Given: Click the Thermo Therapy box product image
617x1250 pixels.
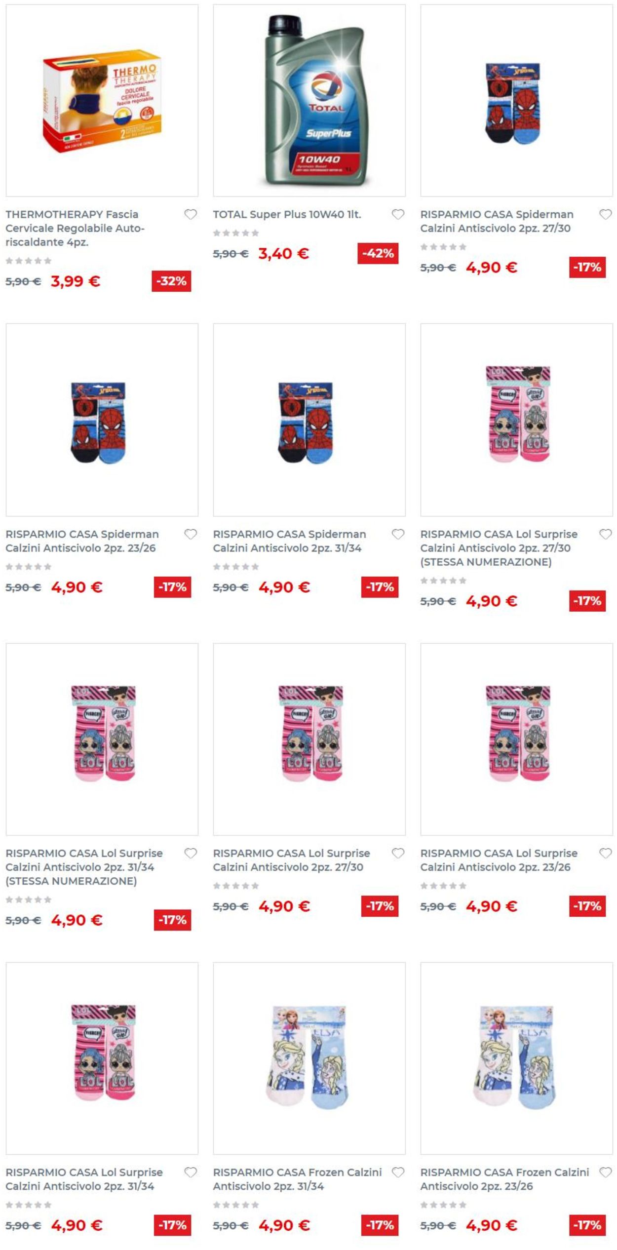Looking at the screenshot, I should coord(102,101).
